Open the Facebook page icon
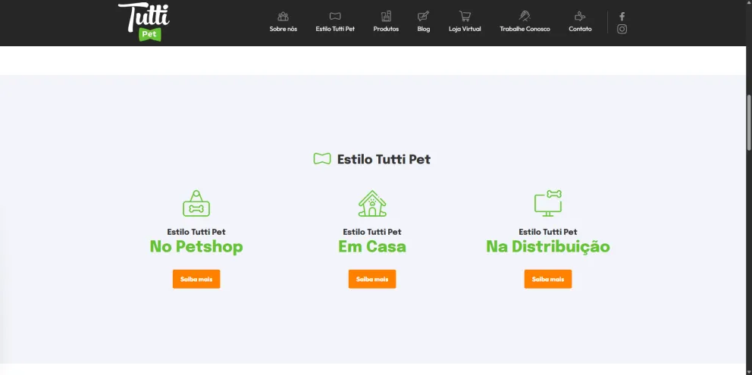Screen dimensions: 752x375 pyautogui.click(x=622, y=17)
